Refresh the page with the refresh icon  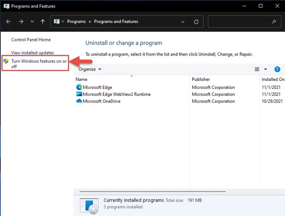(x=196, y=21)
